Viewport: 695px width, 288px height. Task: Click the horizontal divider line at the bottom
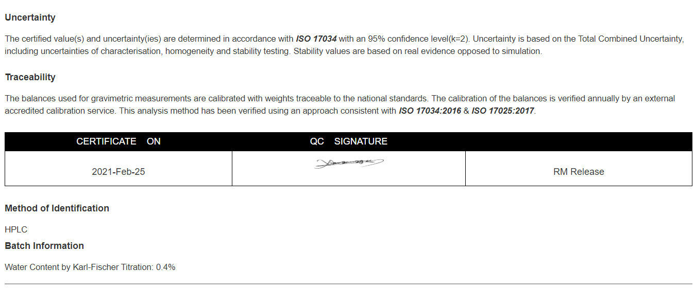[348, 284]
